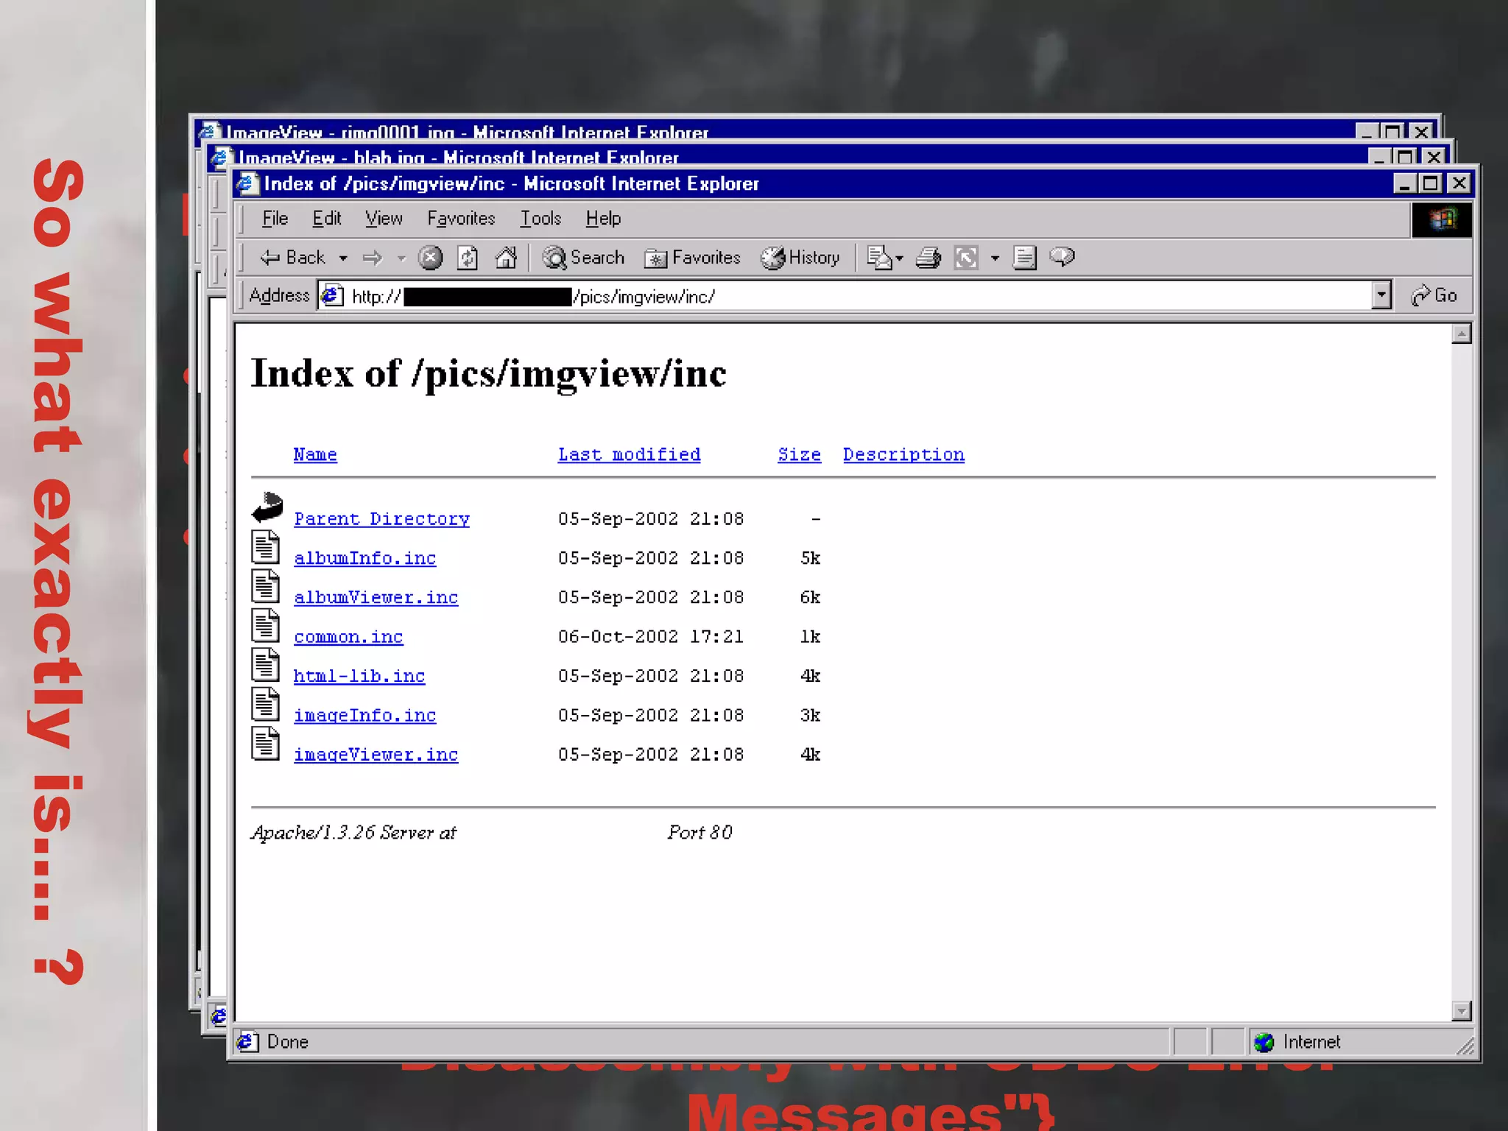This screenshot has width=1508, height=1131.
Task: Click the Windows logo throbber icon
Action: click(1442, 219)
